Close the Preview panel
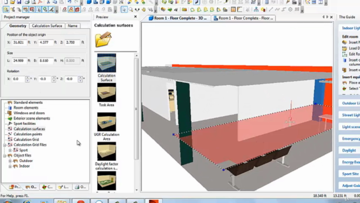360x203 pixels. point(136,17)
